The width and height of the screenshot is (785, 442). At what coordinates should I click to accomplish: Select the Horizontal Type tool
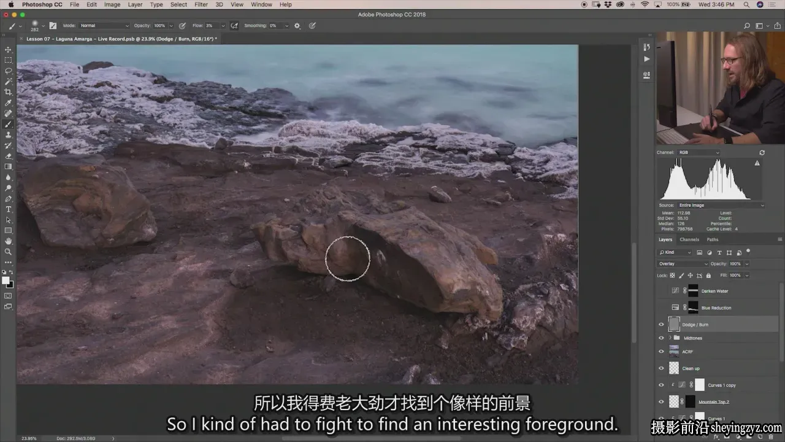pyautogui.click(x=8, y=209)
